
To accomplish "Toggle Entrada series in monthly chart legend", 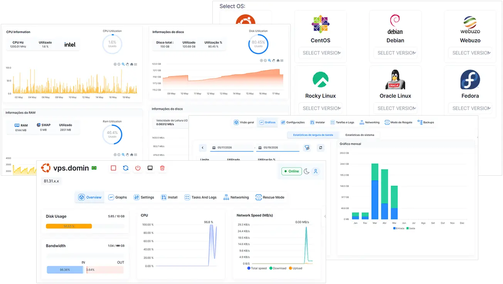I will pos(398,228).
